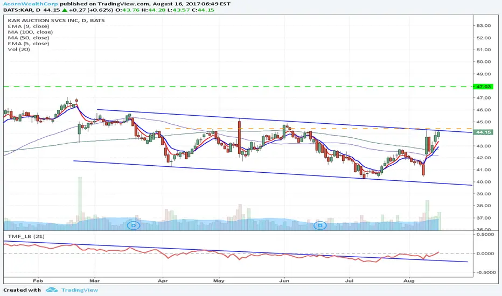Image resolution: width=502 pixels, height=296 pixels.
Task: Click the April dividend D marker
Action: (x=134, y=225)
